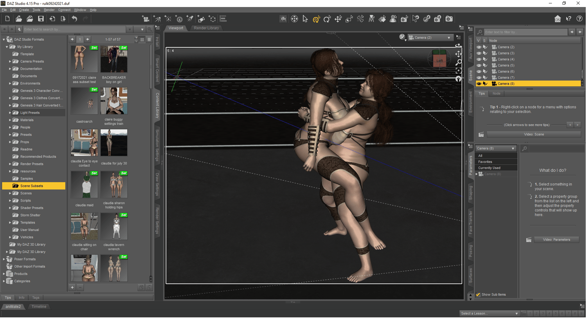Open the DAZ home (DS) icon

[x=558, y=19]
